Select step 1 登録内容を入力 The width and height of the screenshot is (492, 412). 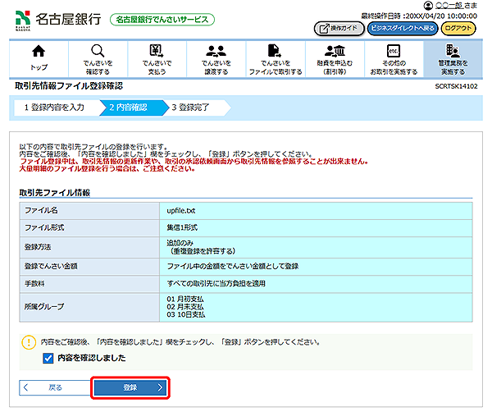(x=54, y=107)
